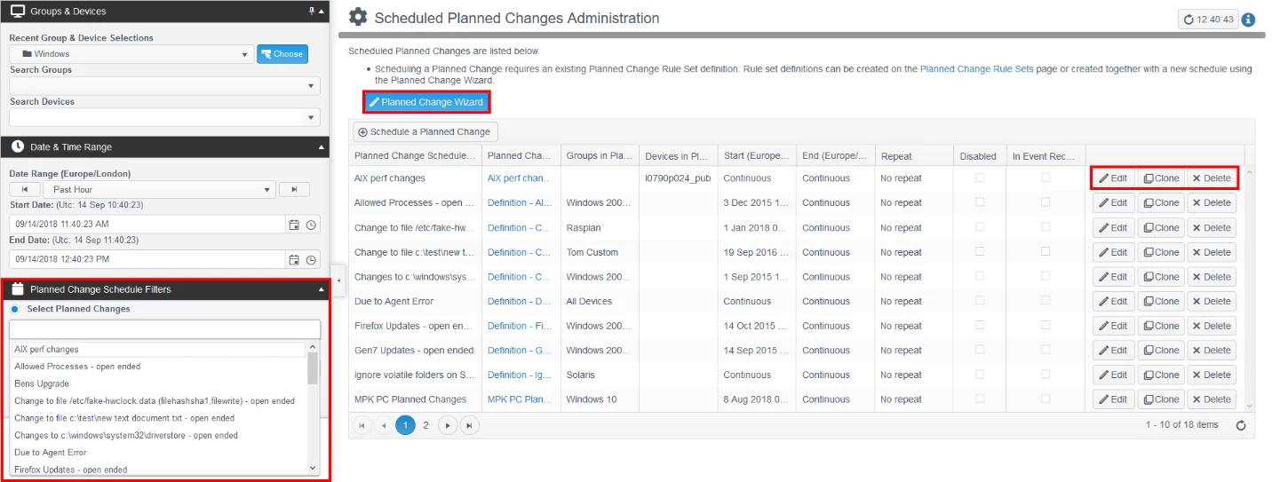This screenshot has height=482, width=1272.
Task: Open the Start Date calendar picker
Action: pyautogui.click(x=294, y=225)
